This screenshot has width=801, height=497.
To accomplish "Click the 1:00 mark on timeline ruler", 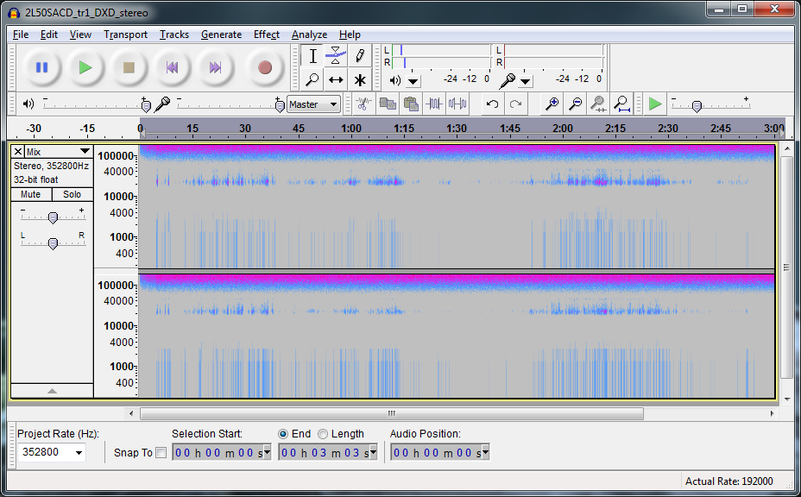I will pos(351,129).
